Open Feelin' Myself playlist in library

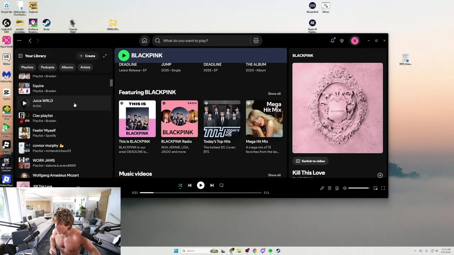[x=64, y=133]
